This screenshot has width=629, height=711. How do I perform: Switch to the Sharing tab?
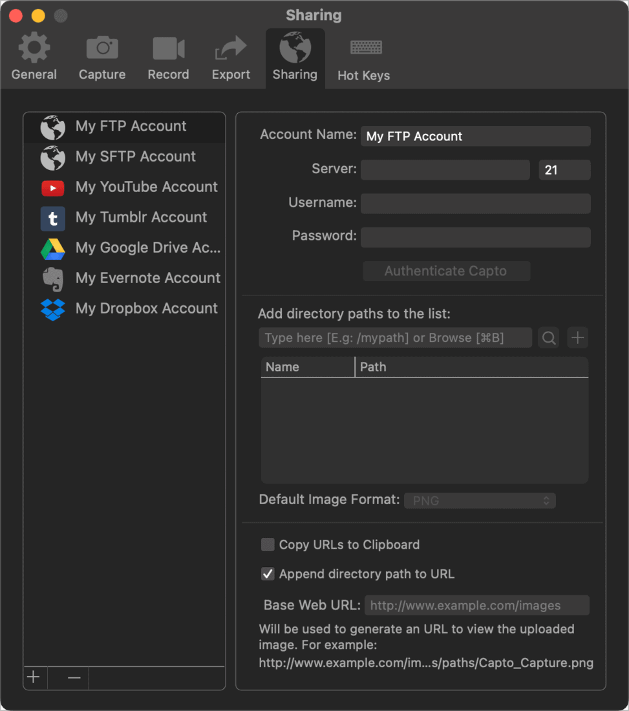pyautogui.click(x=295, y=47)
